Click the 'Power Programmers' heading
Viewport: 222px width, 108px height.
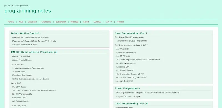pyautogui.click(x=127, y=88)
